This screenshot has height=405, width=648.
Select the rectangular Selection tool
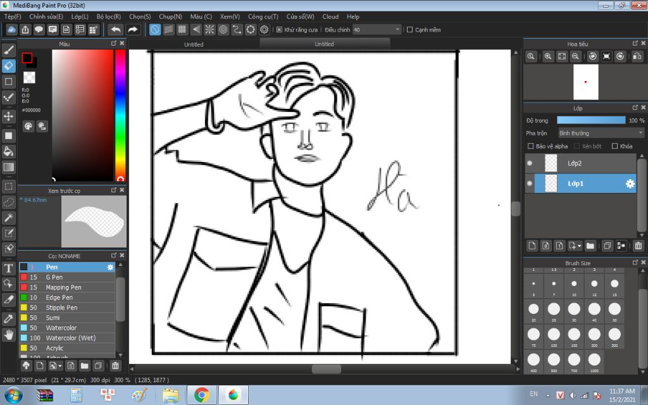pyautogui.click(x=9, y=187)
